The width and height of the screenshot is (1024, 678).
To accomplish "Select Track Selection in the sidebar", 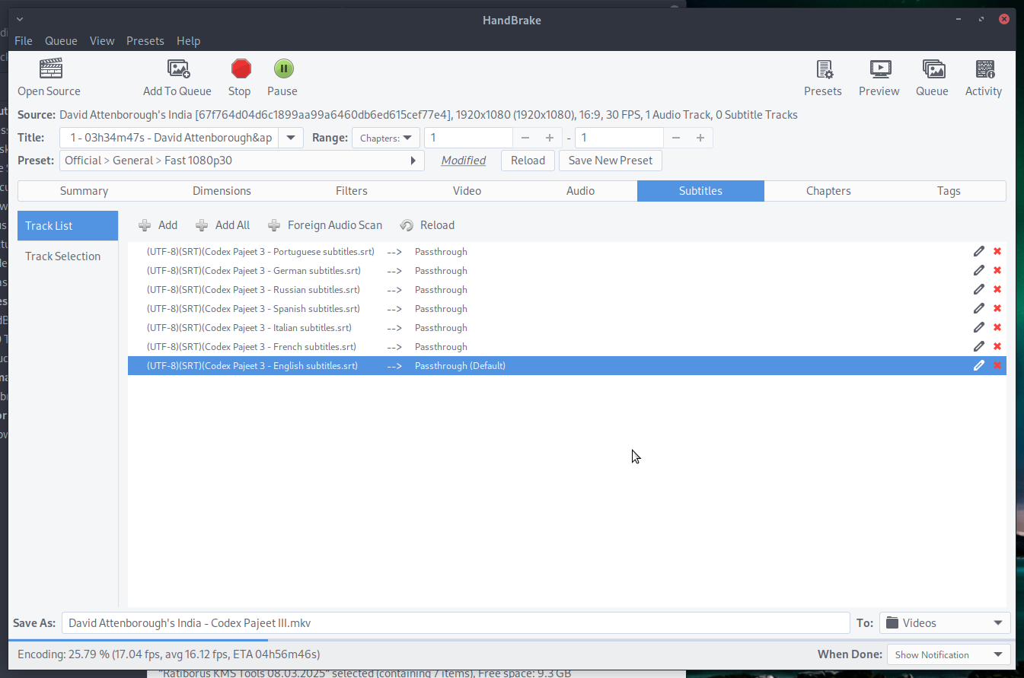I will (x=68, y=256).
